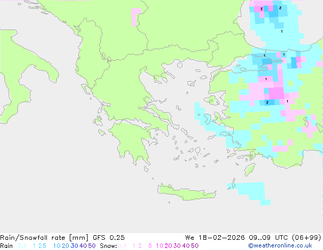Select the Snow legend value 10

click(x=159, y=246)
